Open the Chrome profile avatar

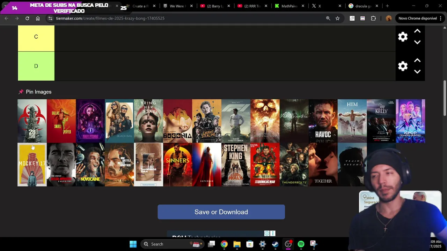[x=389, y=18]
